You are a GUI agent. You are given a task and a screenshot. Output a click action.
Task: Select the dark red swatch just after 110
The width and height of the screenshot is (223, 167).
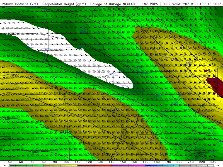80,166
